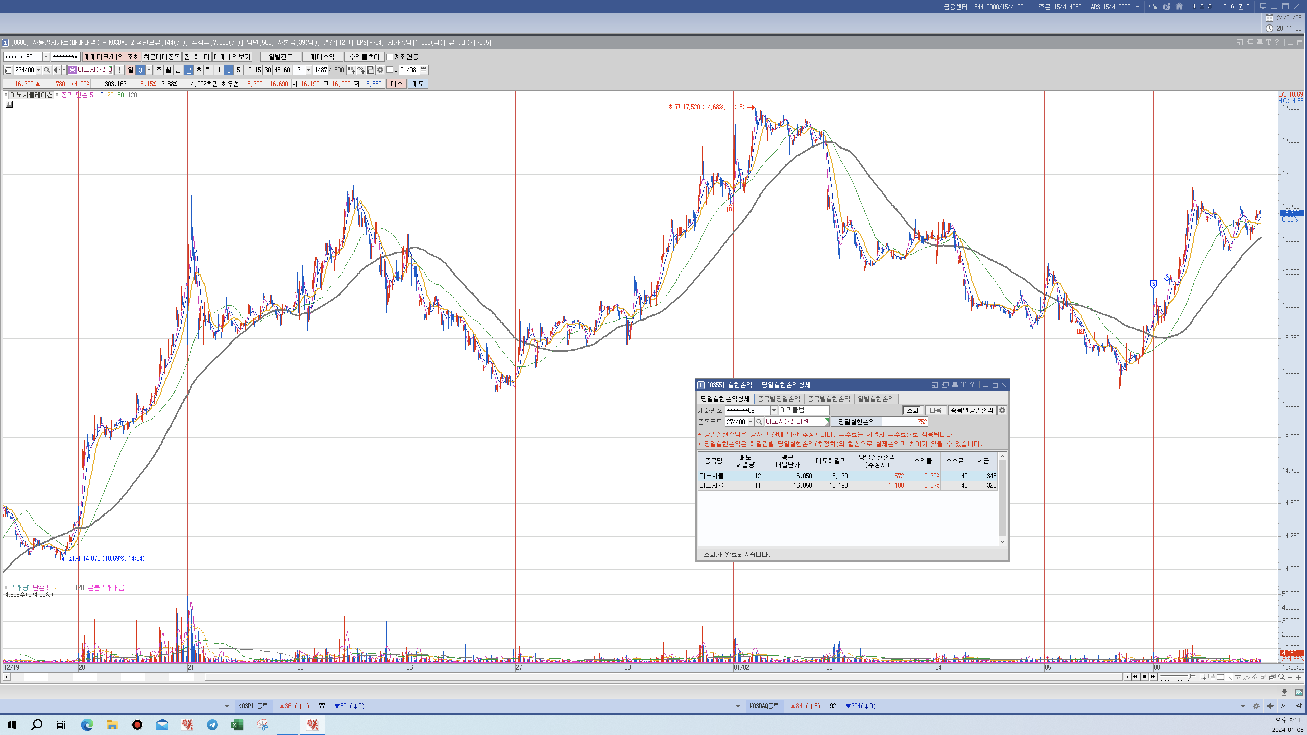Viewport: 1307px width, 735px height.
Task: Click the 매매마크/내역 조회 button
Action: (x=112, y=57)
